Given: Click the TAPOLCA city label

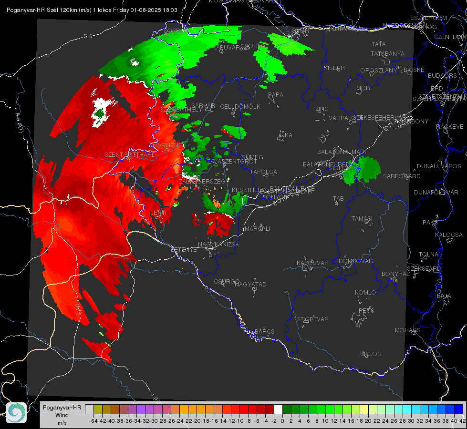Looking at the screenshot, I should [x=263, y=172].
